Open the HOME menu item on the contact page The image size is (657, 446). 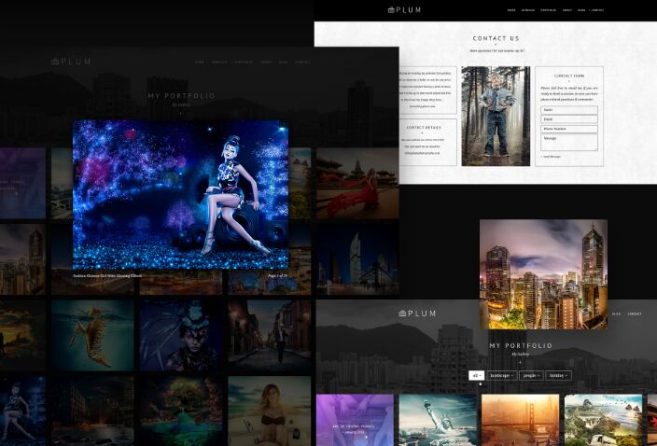pos(511,10)
